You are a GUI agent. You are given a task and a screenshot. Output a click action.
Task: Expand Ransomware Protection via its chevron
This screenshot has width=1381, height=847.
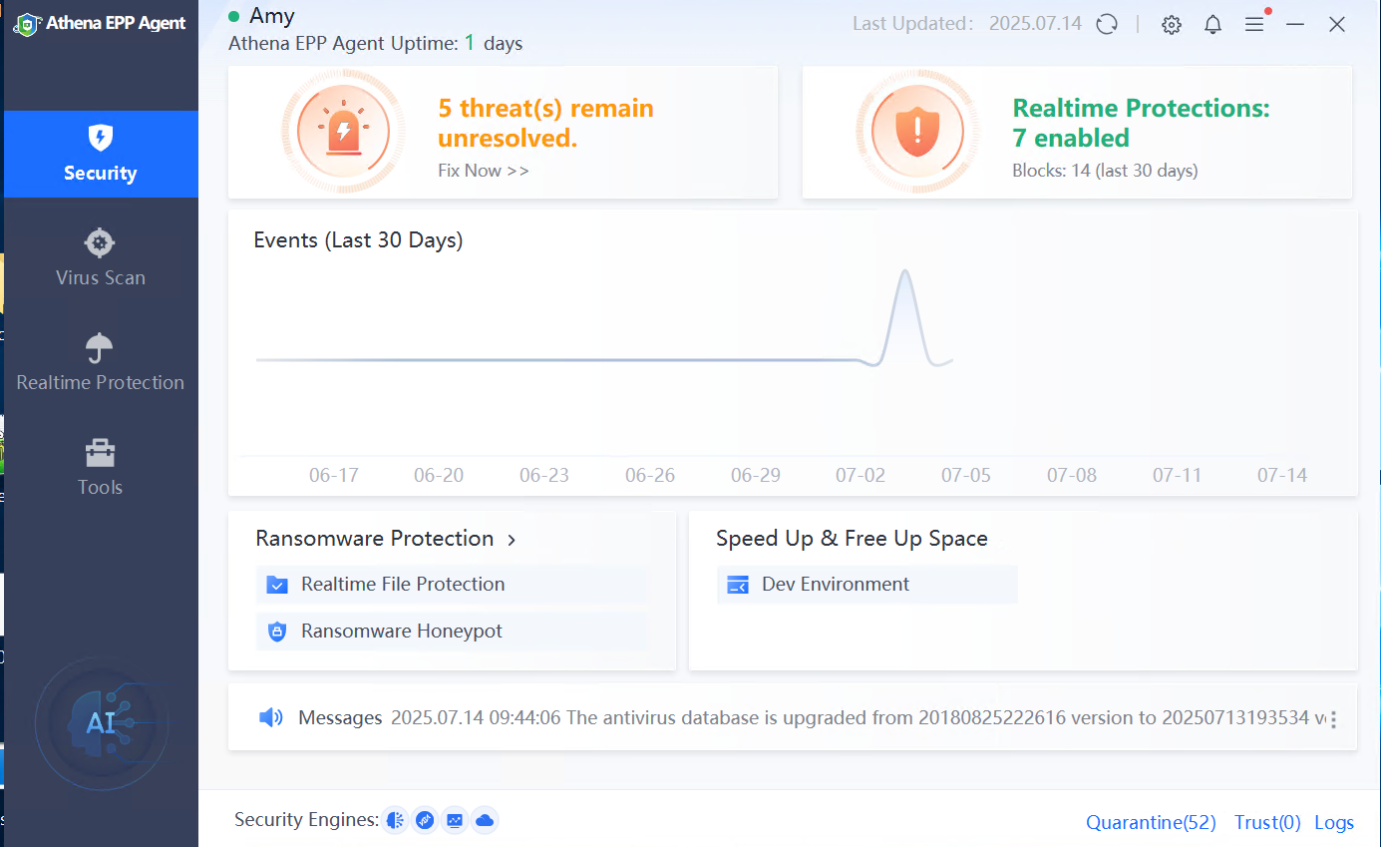512,540
